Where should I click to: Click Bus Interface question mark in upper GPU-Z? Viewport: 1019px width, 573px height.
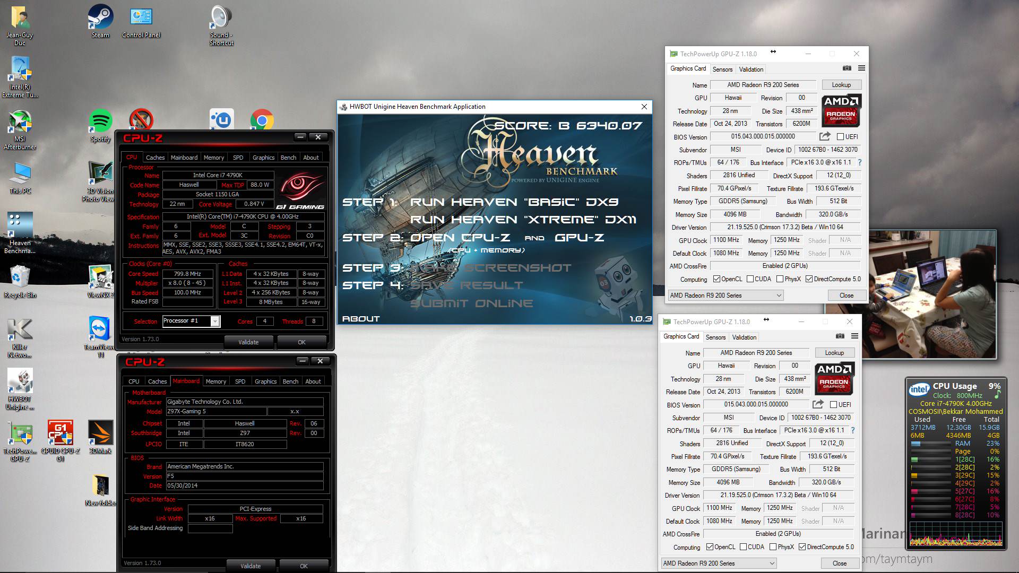point(860,162)
